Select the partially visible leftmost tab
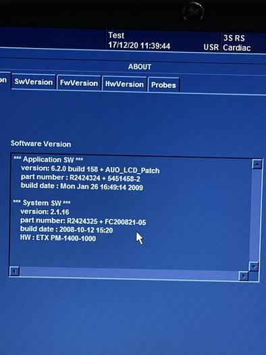266x355 pixels. (4, 80)
